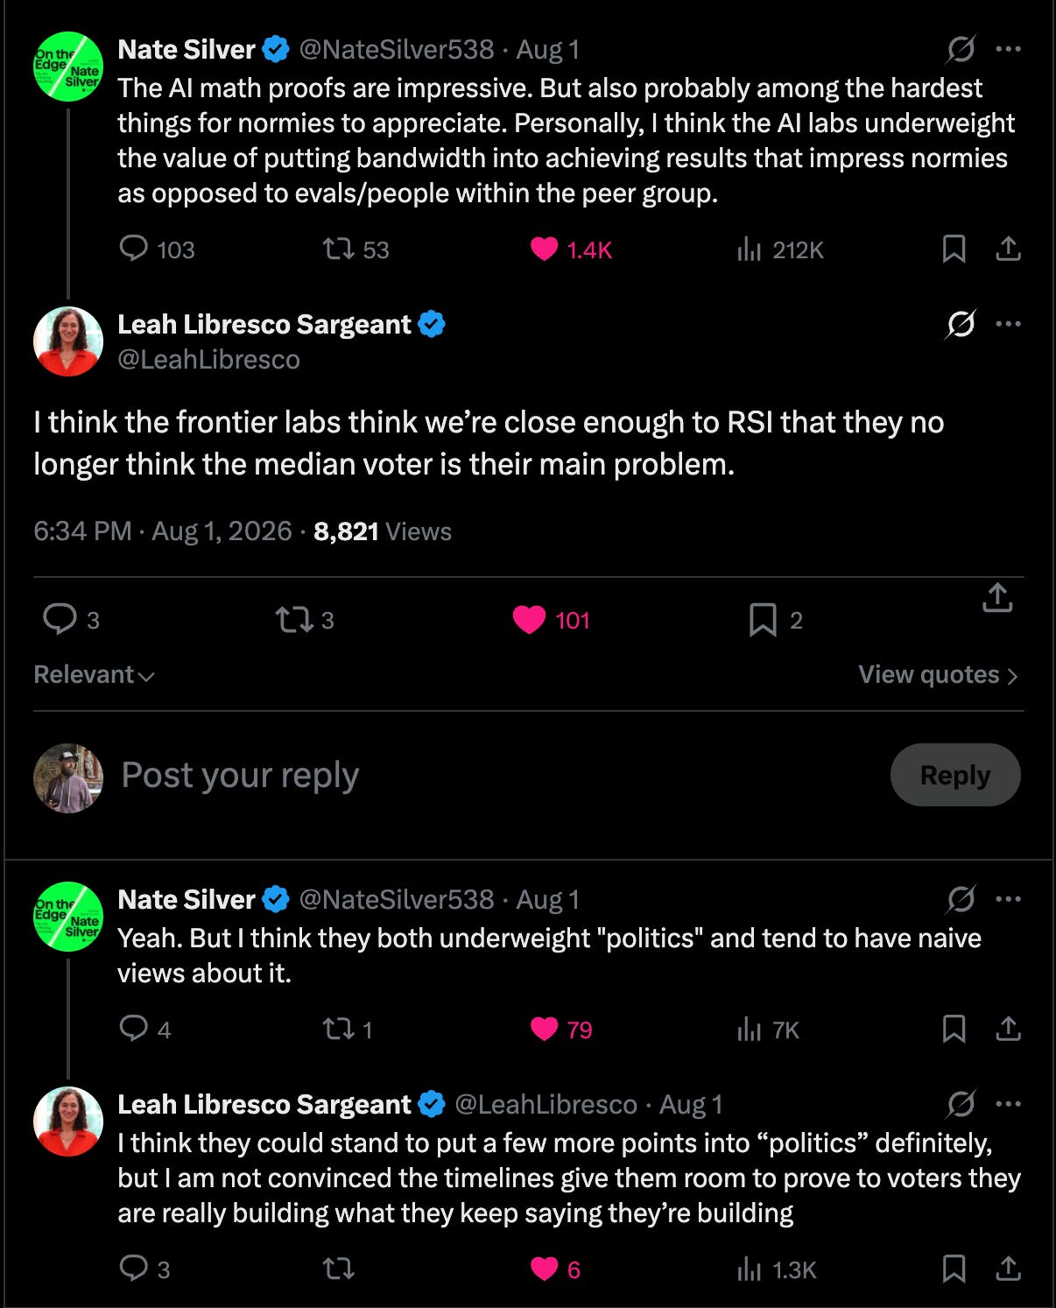
Task: Open more options on Leah's main post
Action: 1008,324
